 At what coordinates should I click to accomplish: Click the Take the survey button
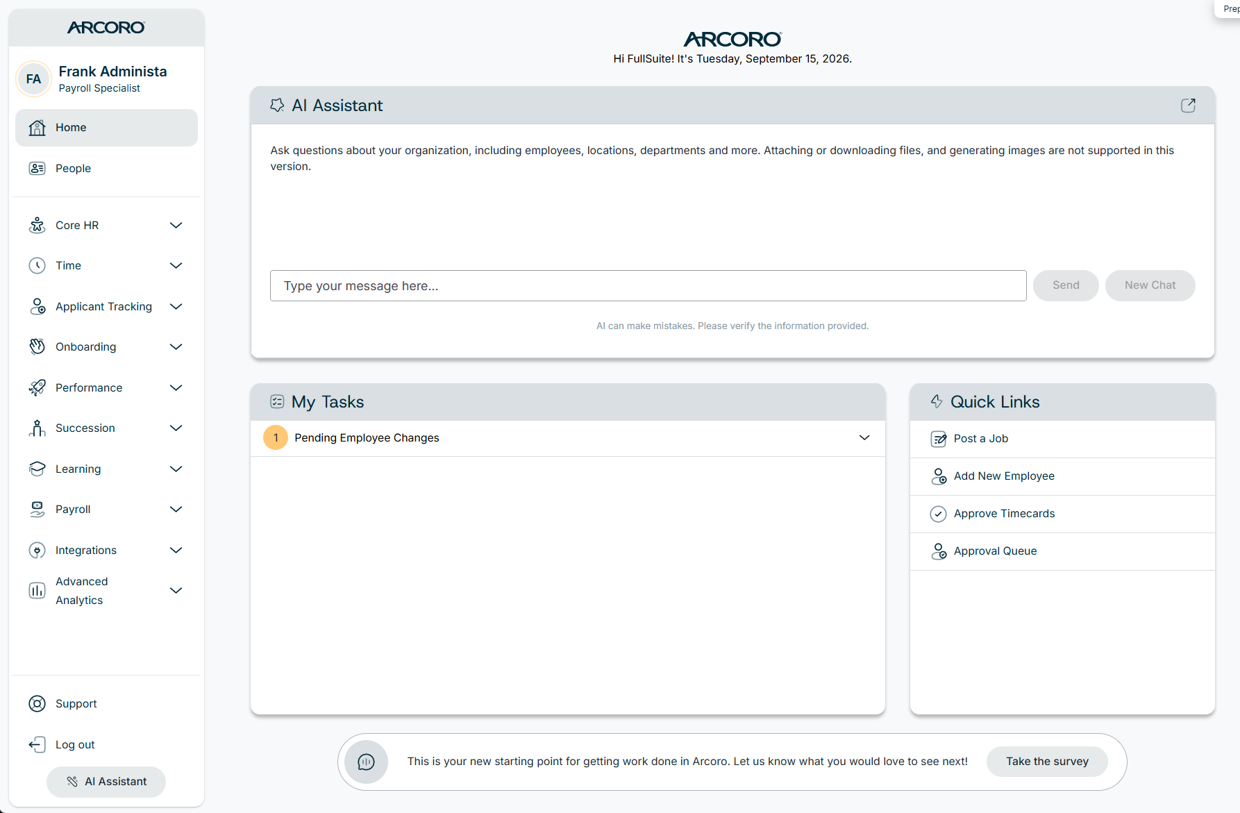(1047, 762)
